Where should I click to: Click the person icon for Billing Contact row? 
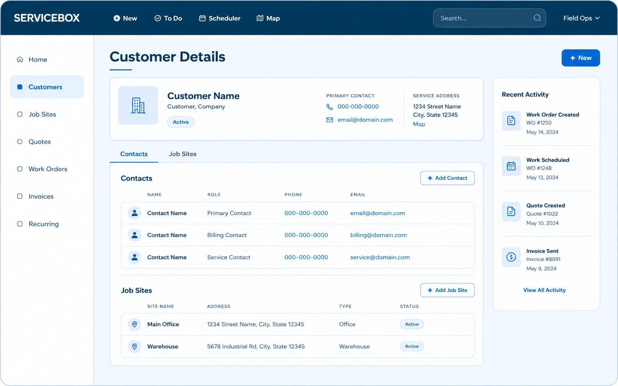coord(134,235)
